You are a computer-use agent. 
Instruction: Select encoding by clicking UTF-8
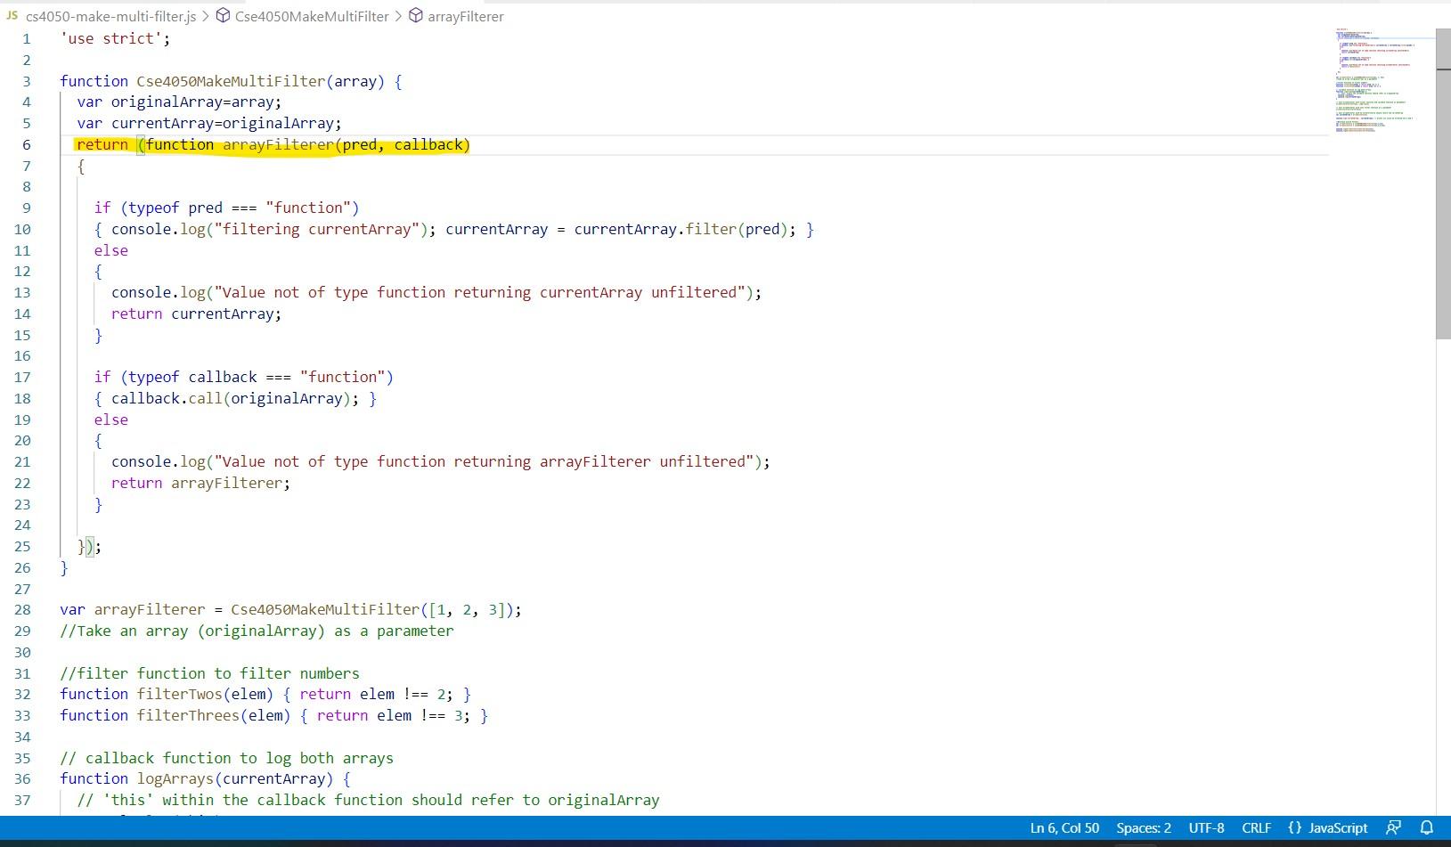click(x=1209, y=828)
